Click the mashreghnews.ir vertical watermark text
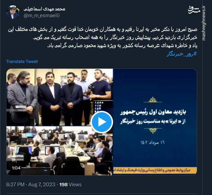The height and width of the screenshot is (195, 212). [204, 23]
